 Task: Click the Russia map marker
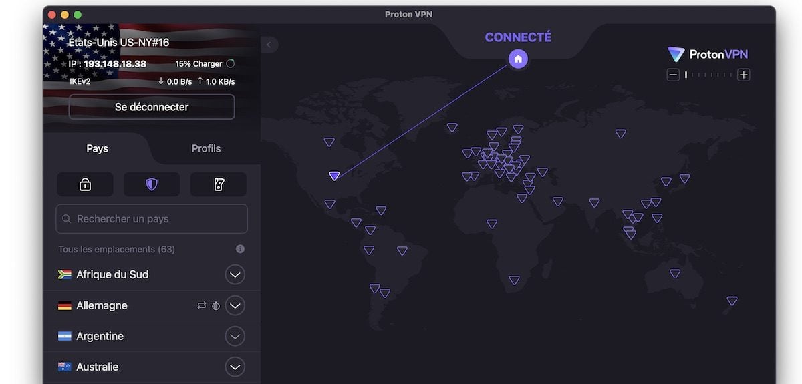click(620, 134)
